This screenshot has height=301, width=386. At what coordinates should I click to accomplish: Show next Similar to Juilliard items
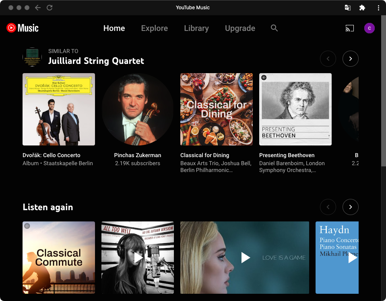click(x=350, y=59)
